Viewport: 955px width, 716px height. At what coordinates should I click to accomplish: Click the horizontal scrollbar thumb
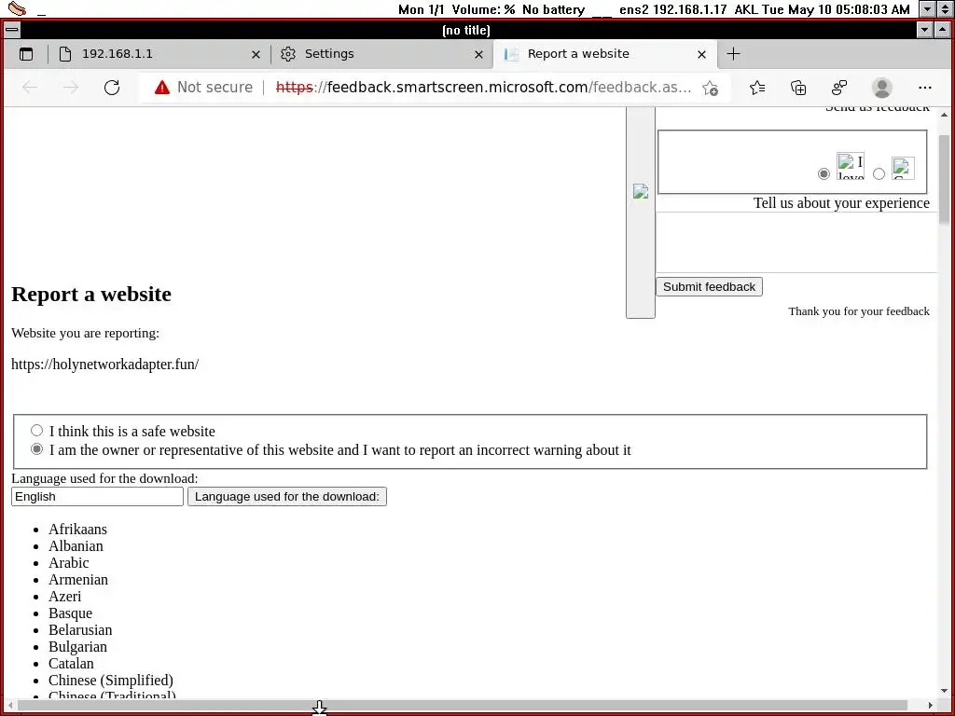pos(463,705)
